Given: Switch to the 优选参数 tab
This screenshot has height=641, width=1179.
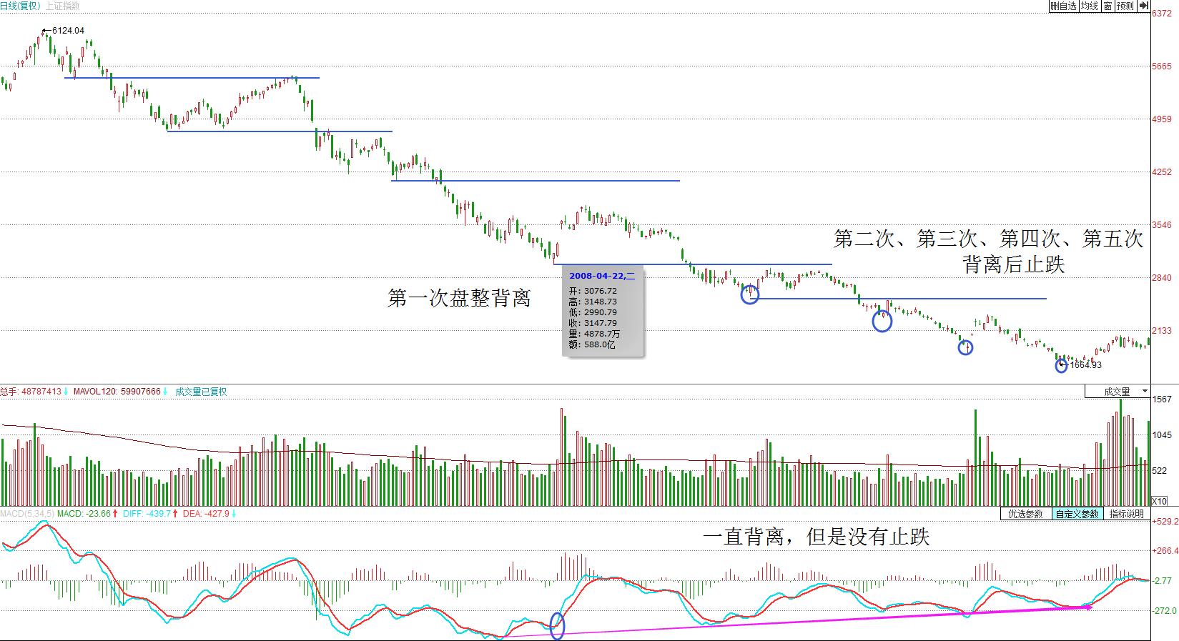Looking at the screenshot, I should 1025,514.
